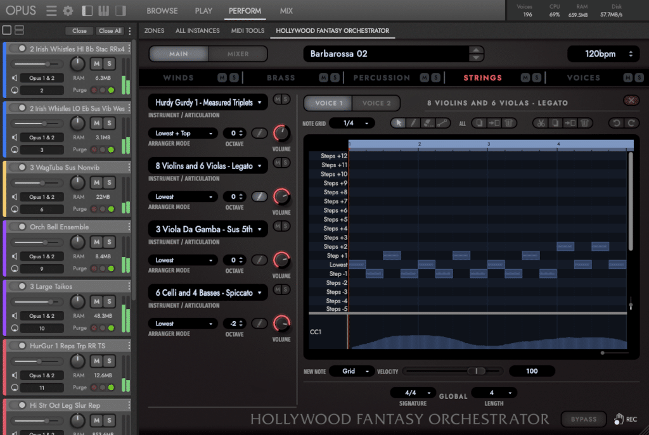The height and width of the screenshot is (435, 649).
Task: Select the VOICES section
Action: [x=583, y=78]
